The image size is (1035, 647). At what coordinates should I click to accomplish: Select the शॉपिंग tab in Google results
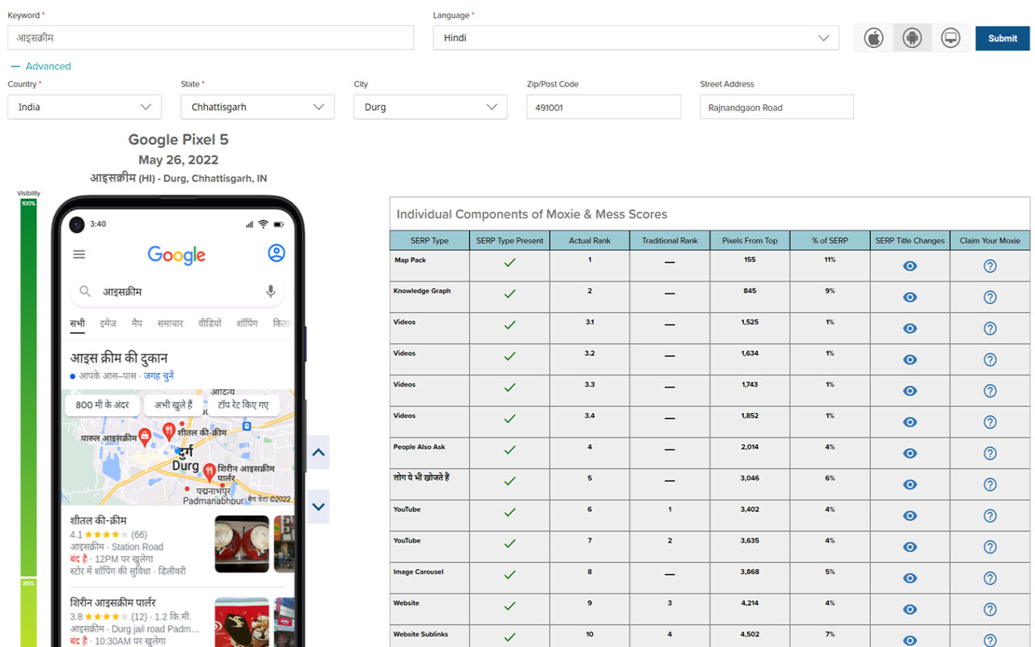tap(247, 323)
